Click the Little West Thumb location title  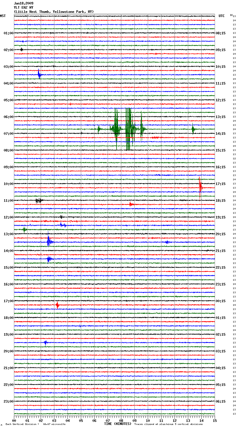coord(54,12)
